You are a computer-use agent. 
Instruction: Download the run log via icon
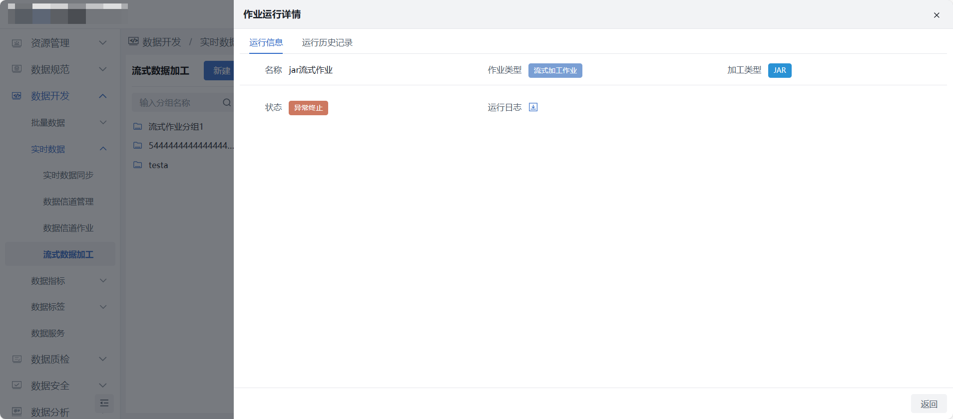[x=533, y=107]
